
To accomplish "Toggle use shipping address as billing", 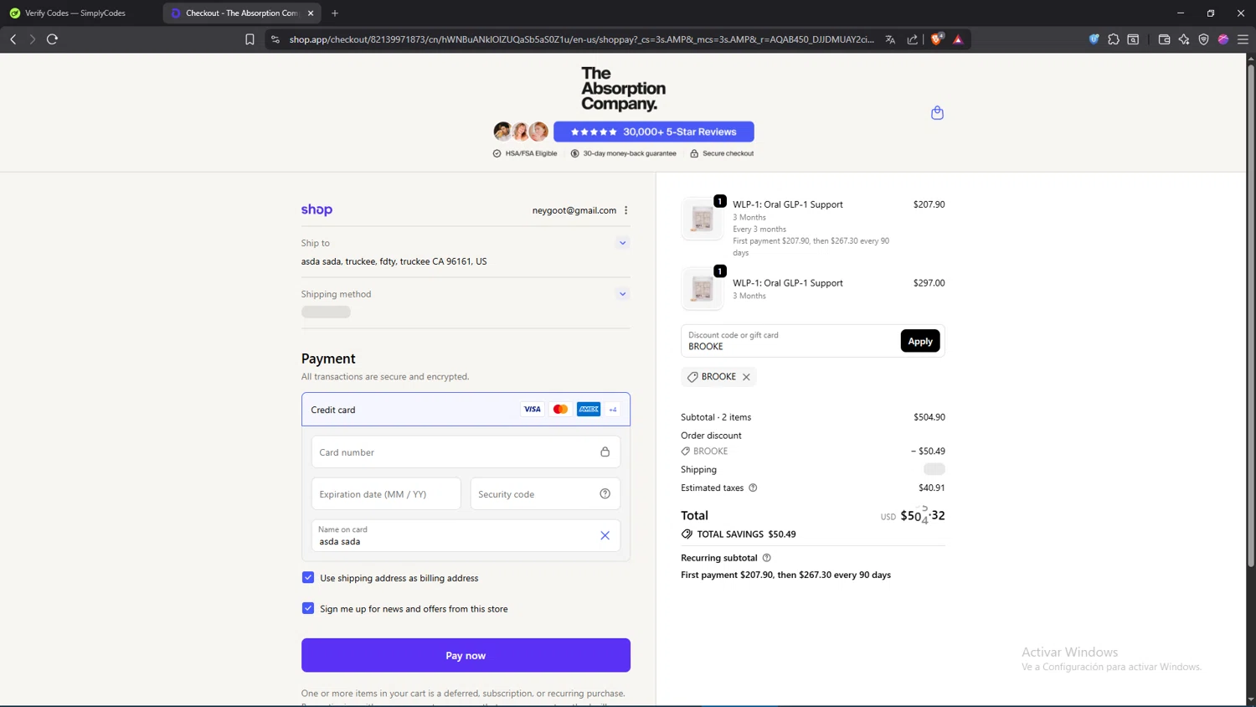I will 308,577.
